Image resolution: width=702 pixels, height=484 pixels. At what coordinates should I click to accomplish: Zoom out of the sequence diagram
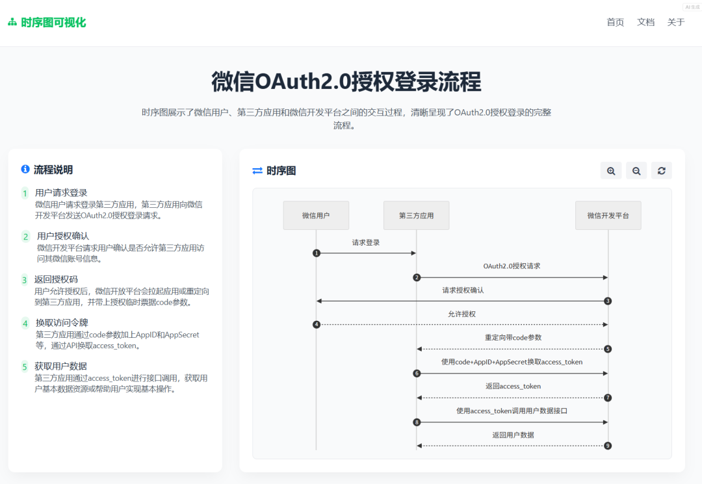(x=636, y=170)
